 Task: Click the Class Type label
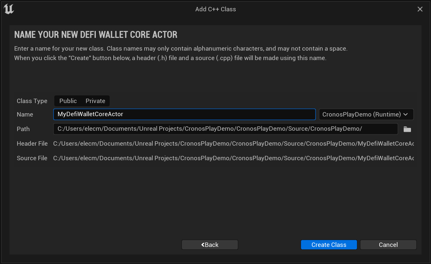[x=32, y=101]
